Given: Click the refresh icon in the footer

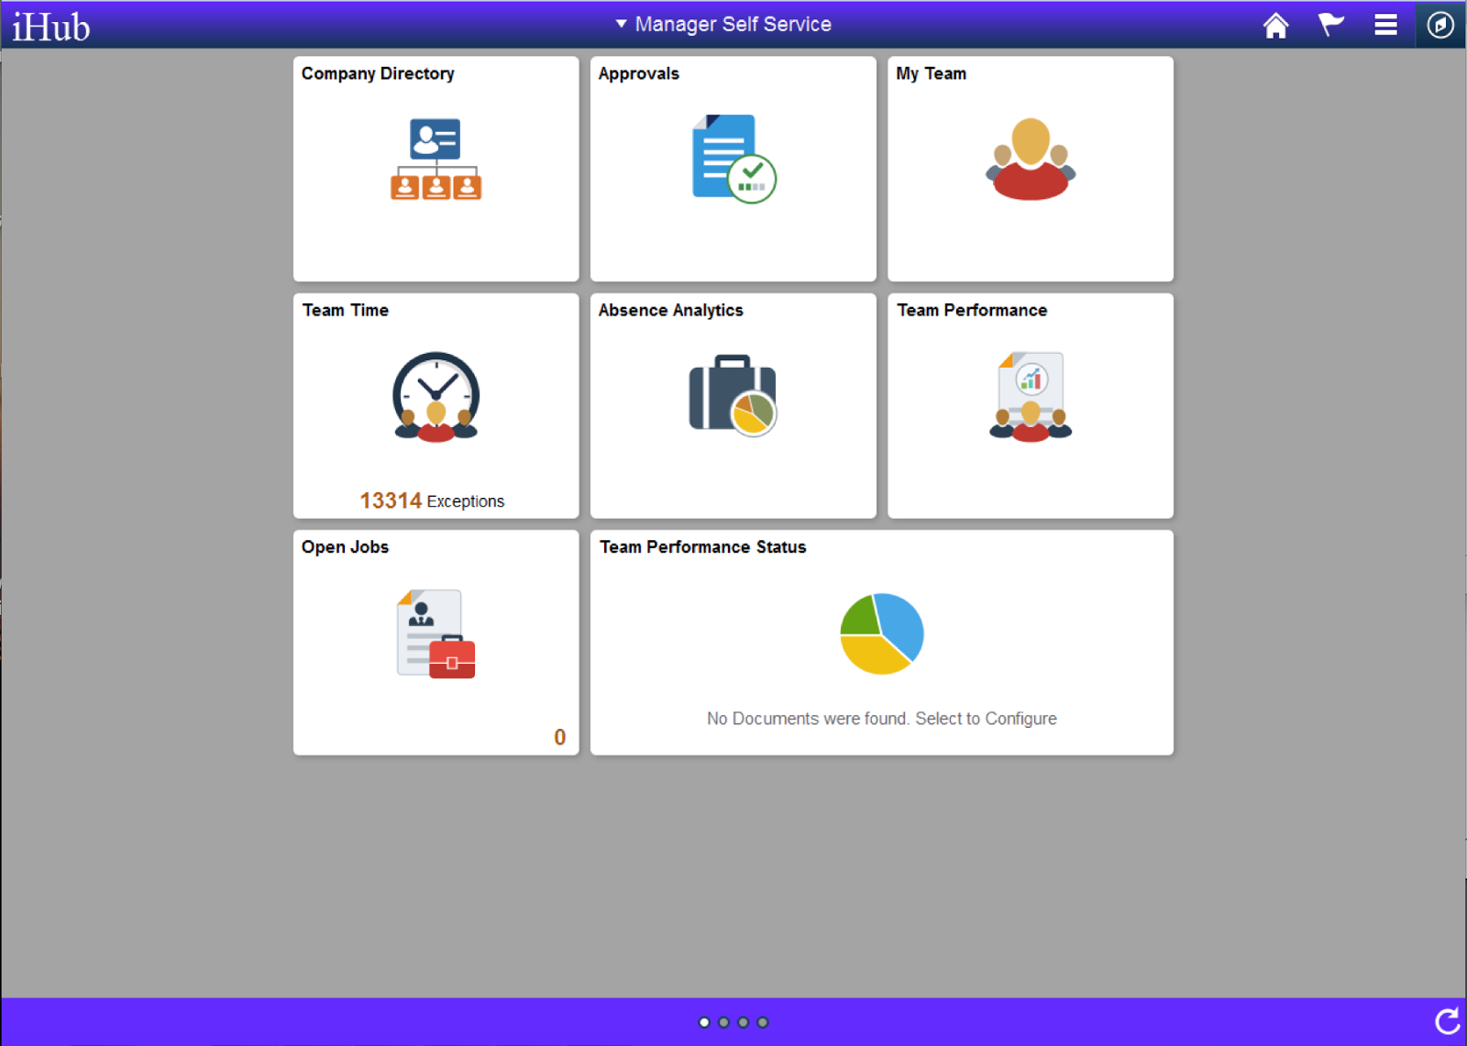Looking at the screenshot, I should tap(1447, 1019).
